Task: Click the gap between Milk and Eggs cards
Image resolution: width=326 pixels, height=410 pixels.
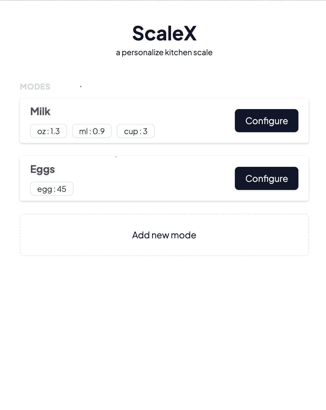Action: (164, 149)
